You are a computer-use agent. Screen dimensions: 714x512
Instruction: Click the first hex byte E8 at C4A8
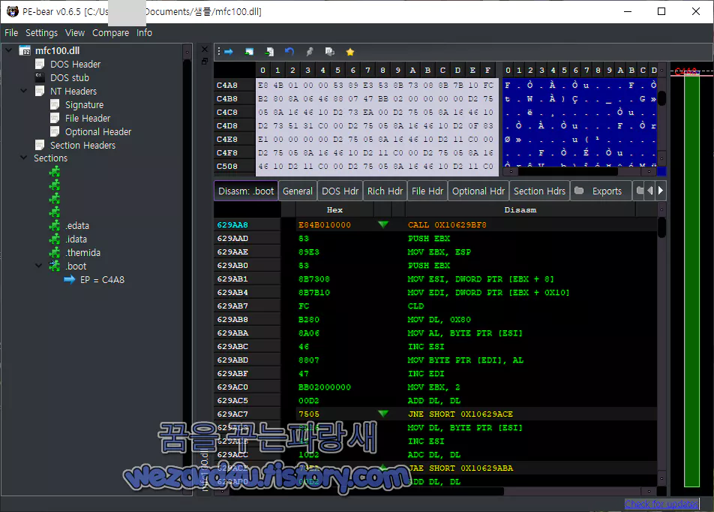click(262, 86)
